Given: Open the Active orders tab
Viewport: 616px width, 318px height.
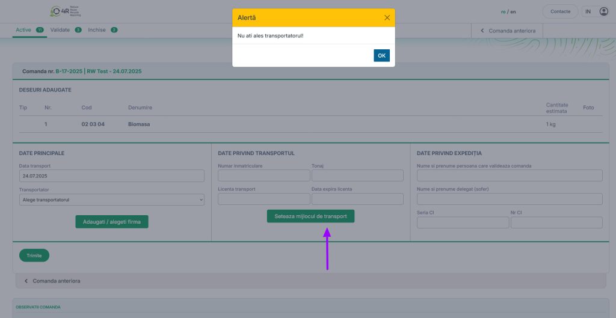Looking at the screenshot, I should coord(23,29).
